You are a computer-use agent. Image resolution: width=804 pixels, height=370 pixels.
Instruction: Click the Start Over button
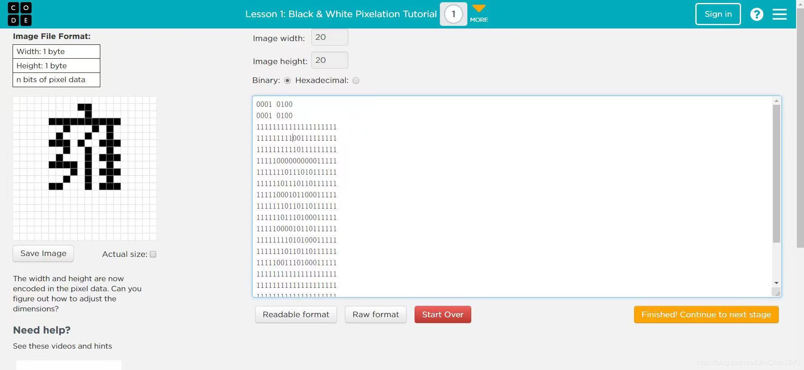tap(443, 315)
